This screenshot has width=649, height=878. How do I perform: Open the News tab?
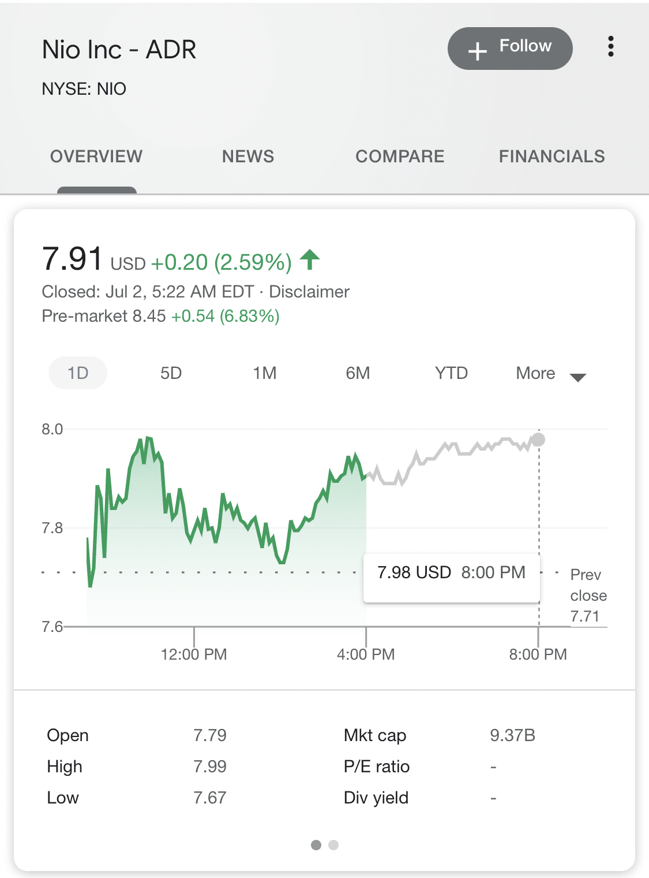pyautogui.click(x=248, y=157)
